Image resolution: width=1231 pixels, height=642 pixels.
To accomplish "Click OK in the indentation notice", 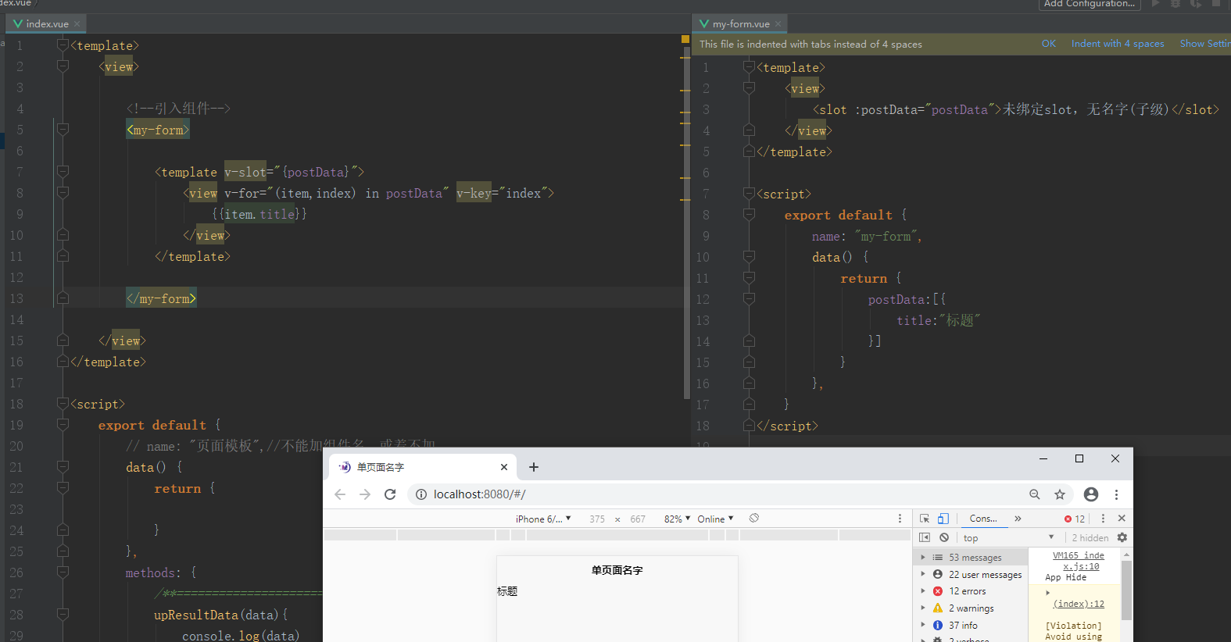I will (x=1049, y=44).
